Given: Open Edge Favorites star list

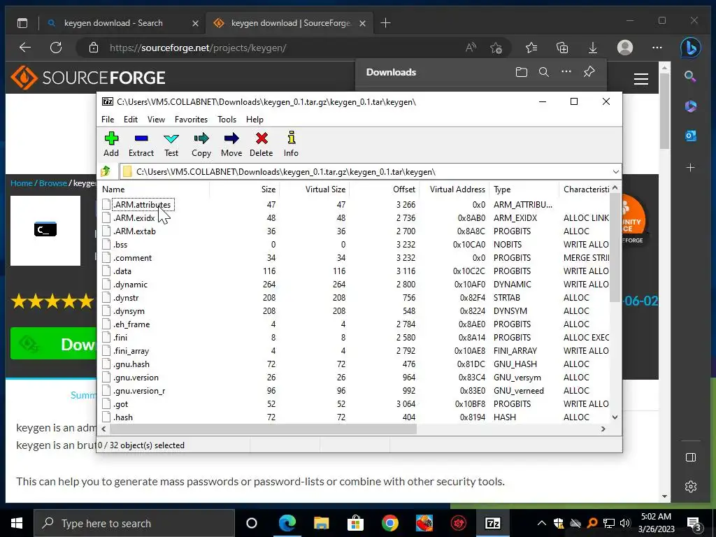Looking at the screenshot, I should (x=531, y=48).
